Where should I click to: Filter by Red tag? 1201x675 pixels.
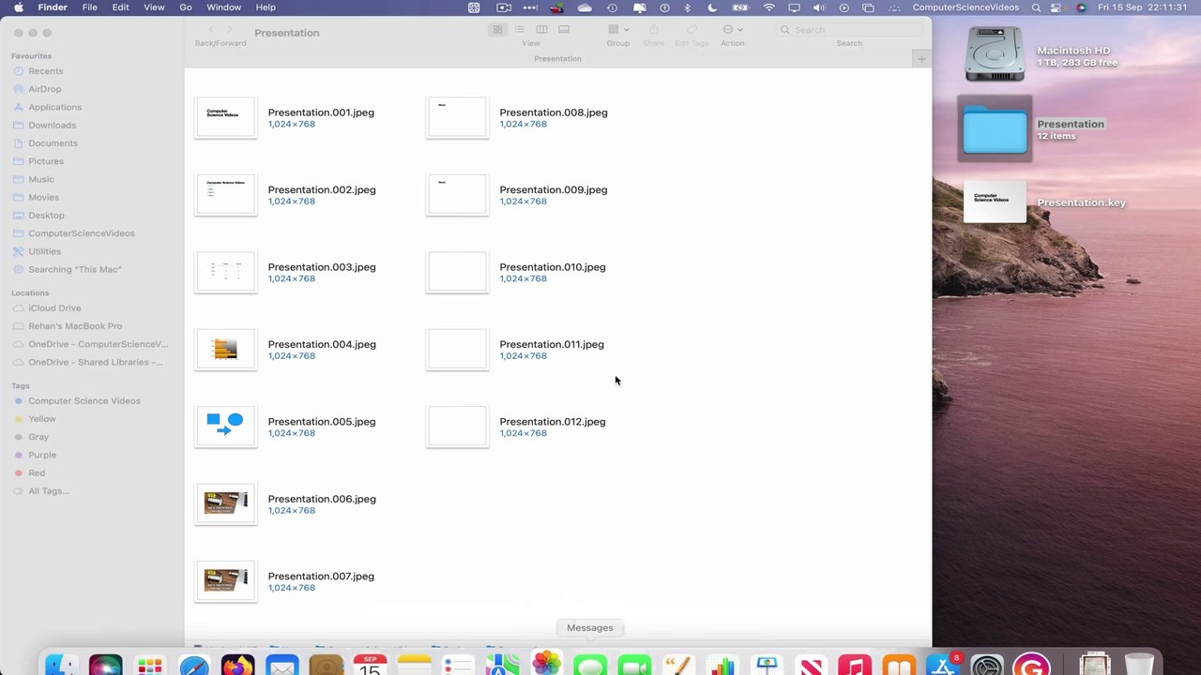[37, 473]
